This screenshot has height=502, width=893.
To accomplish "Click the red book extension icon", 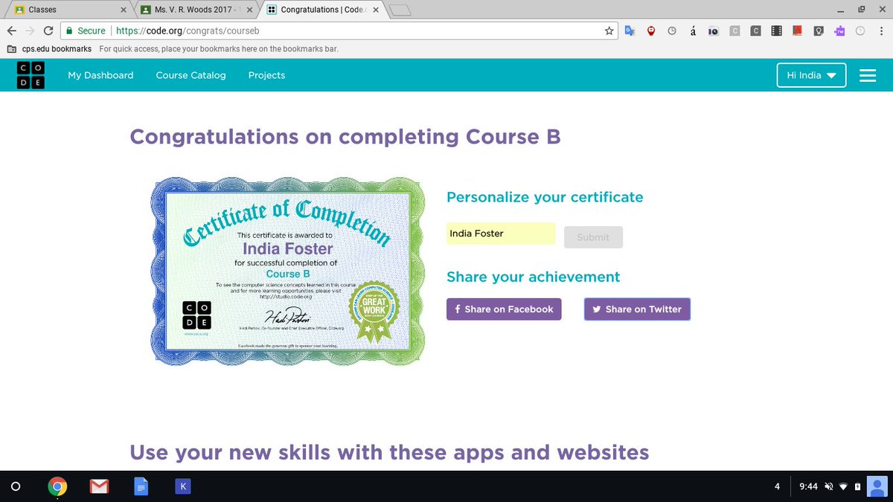I will point(797,30).
